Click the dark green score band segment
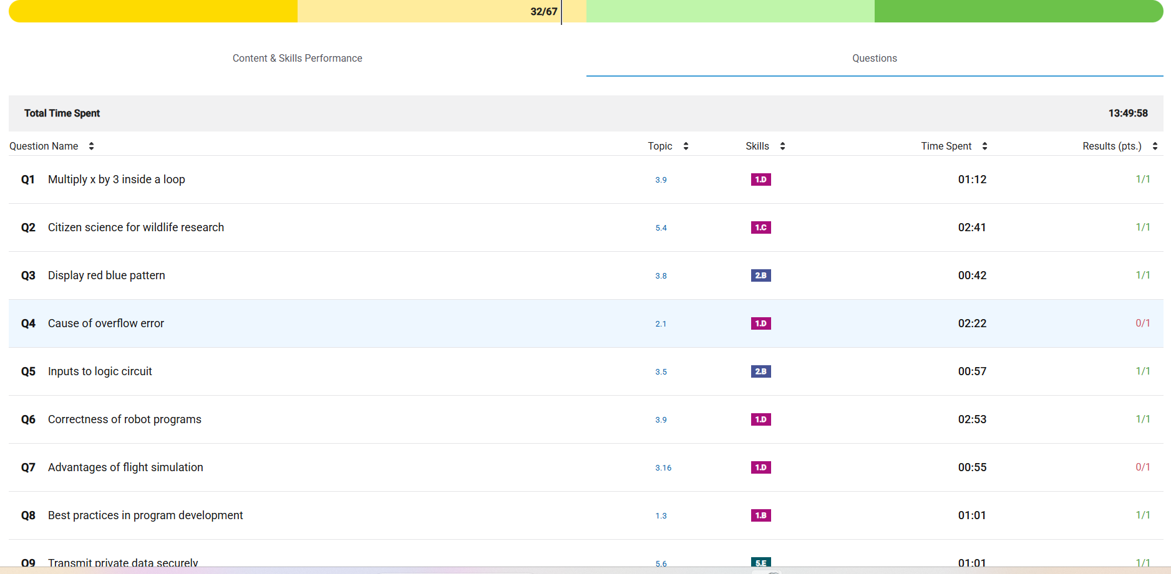This screenshot has height=574, width=1171. point(1019,11)
